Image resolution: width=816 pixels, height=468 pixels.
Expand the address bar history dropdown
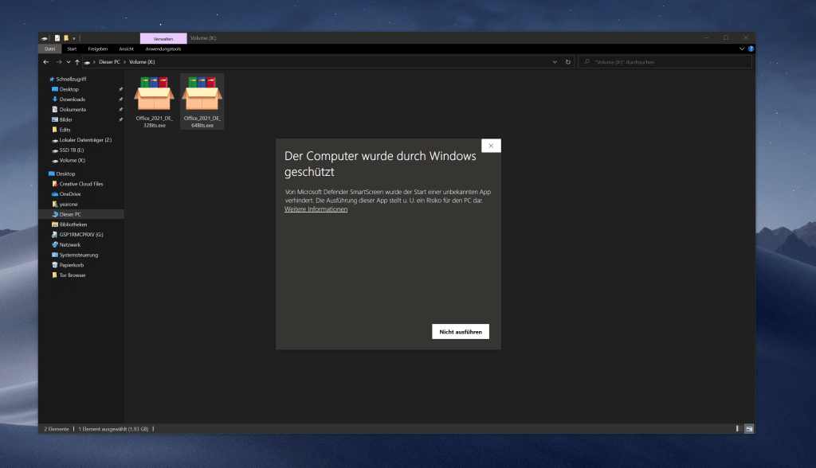tap(555, 62)
